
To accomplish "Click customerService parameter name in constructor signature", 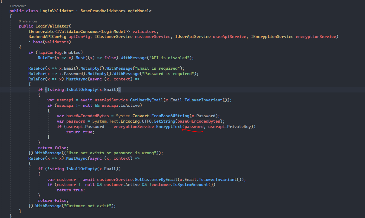I will (153, 36).
